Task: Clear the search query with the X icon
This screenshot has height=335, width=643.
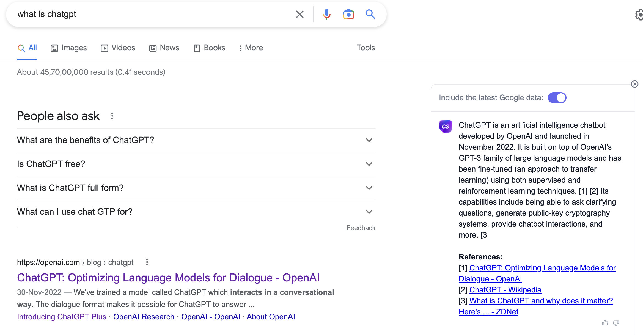Action: point(299,14)
